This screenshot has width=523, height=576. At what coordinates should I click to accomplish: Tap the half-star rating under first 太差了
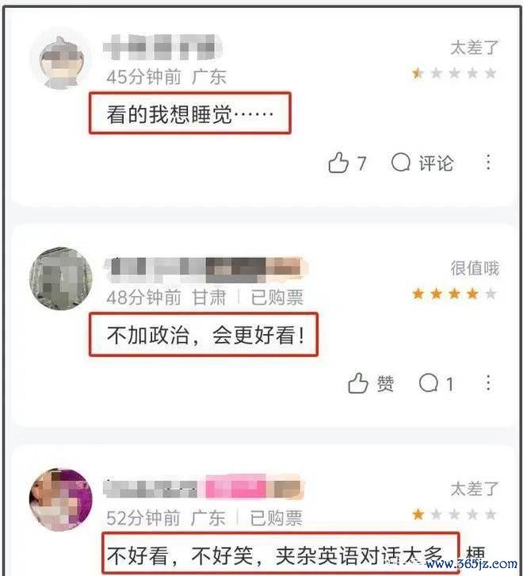pos(454,73)
